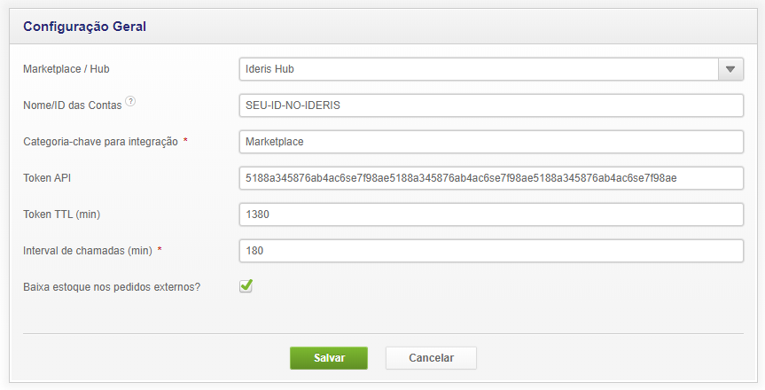Click the Categoria-chave field containing Marketplace

491,142
